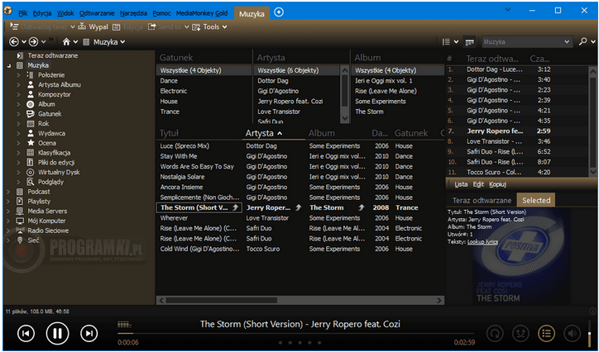Open the Edycja menu
Viewport: 599px width, 352px height.
[42, 13]
